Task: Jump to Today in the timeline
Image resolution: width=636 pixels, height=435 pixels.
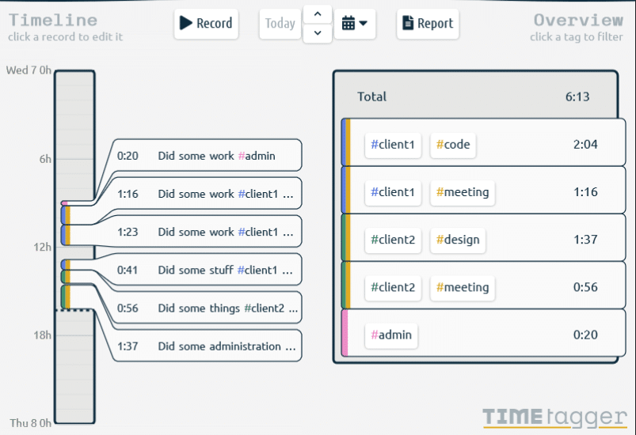Action: click(280, 24)
